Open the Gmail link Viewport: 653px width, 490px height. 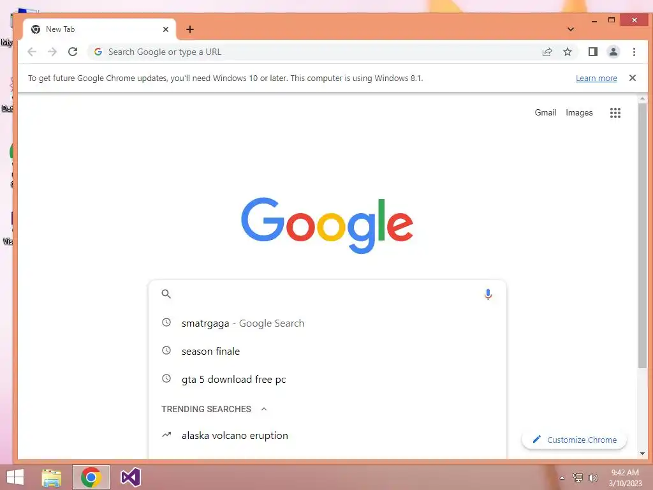(x=545, y=112)
